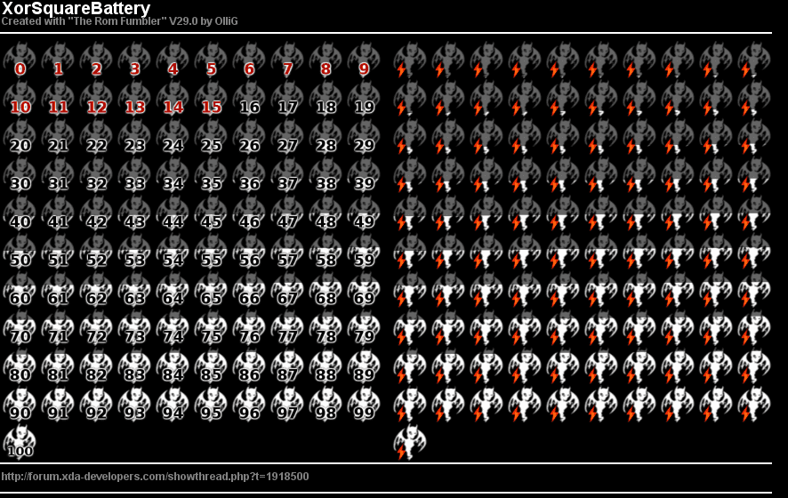Select the battery icon labeled 10

[20, 99]
